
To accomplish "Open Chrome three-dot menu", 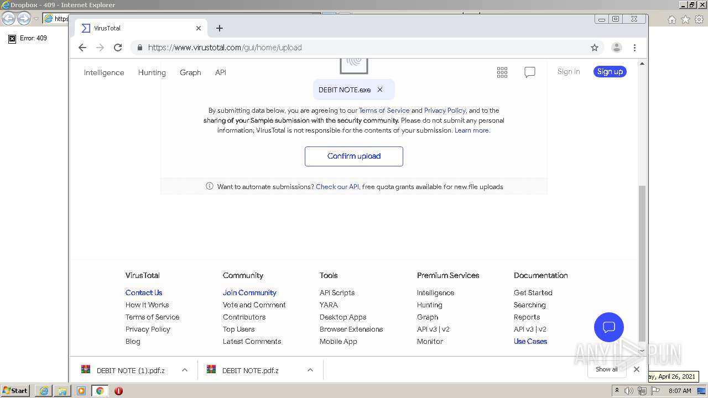I will point(634,48).
